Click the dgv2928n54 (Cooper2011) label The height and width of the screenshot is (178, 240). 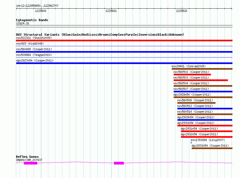pyautogui.click(x=192, y=95)
